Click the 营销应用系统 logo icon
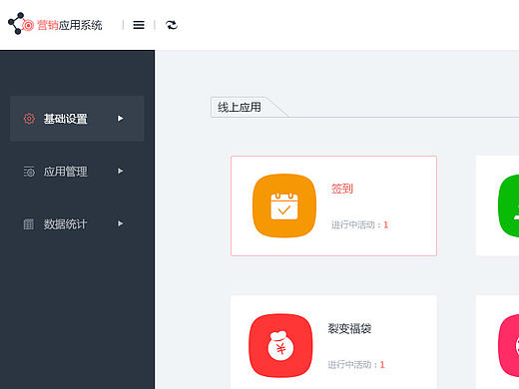 coord(21,24)
